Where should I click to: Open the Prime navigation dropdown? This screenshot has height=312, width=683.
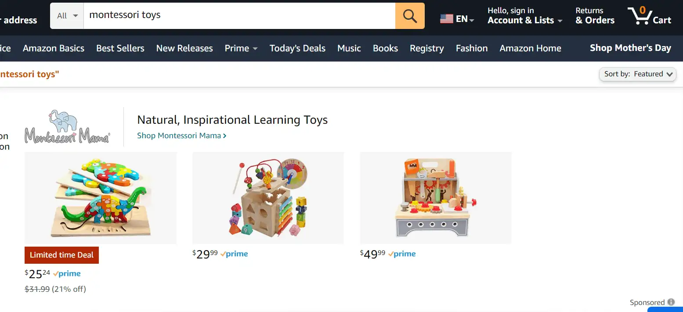pyautogui.click(x=241, y=48)
